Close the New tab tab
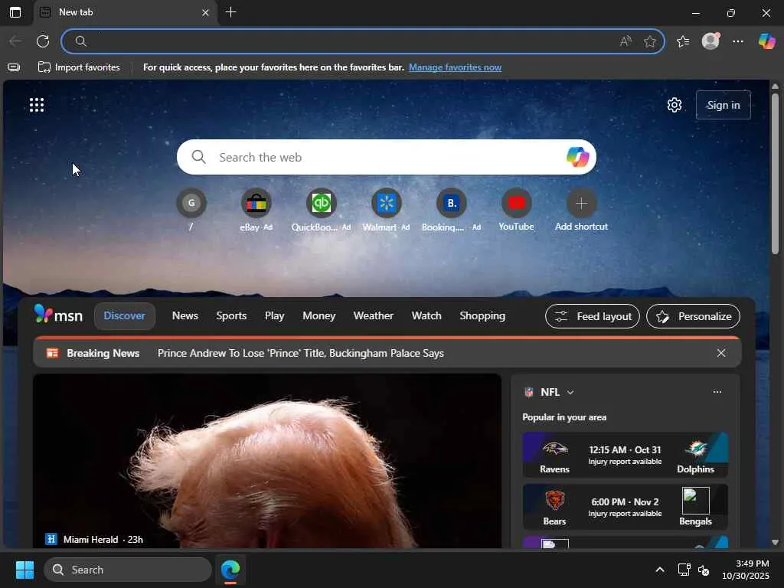 click(x=205, y=12)
